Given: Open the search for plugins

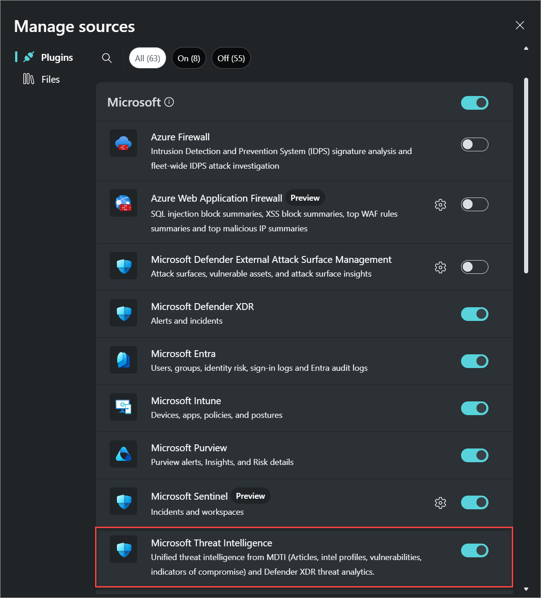Looking at the screenshot, I should pos(106,58).
